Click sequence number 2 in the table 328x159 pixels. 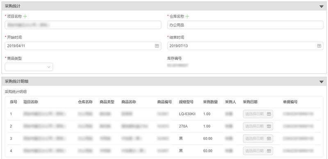(11, 126)
